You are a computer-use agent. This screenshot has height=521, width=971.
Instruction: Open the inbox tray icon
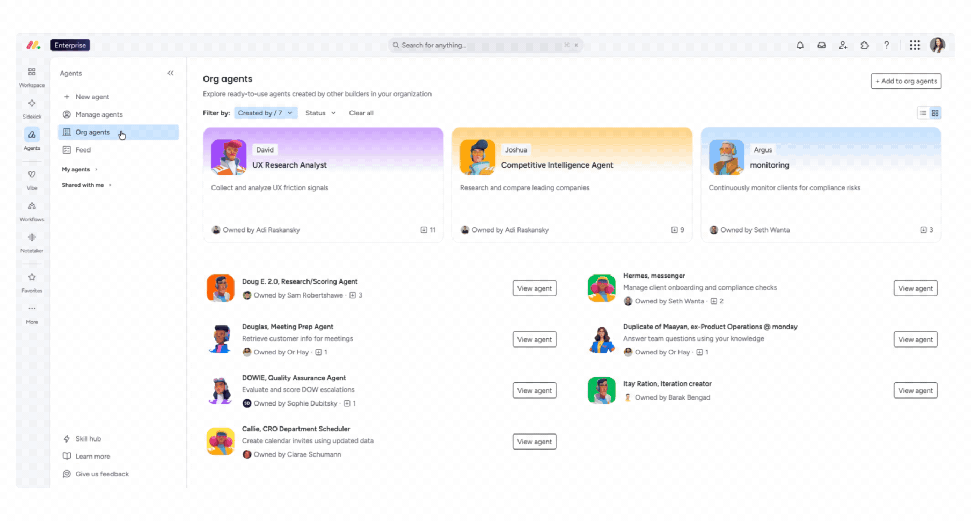click(x=821, y=45)
